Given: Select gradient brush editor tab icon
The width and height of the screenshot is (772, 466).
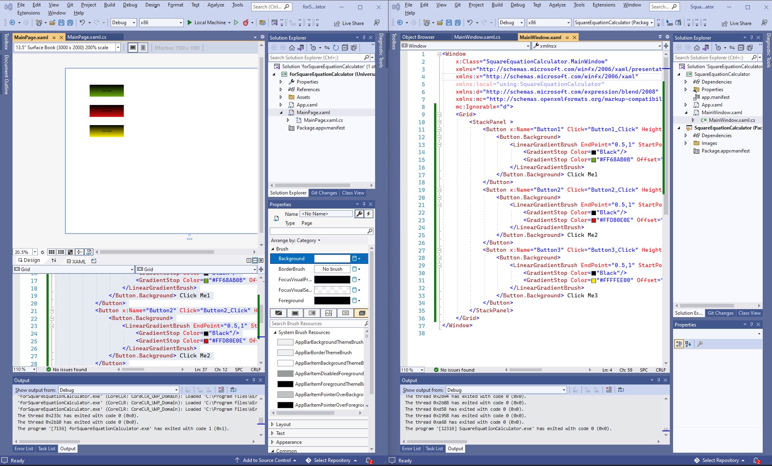Looking at the screenshot, I should click(x=312, y=313).
